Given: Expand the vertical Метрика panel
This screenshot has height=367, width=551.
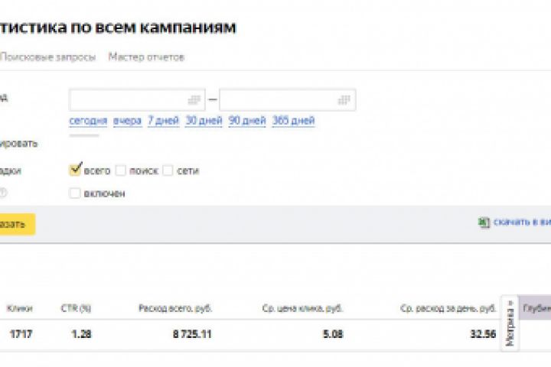Looking at the screenshot, I should (x=510, y=323).
